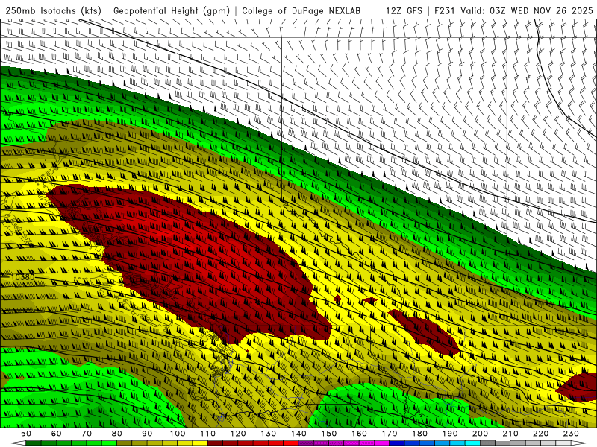Click the 'F231' forecast hour label
597x447 pixels.
(x=446, y=10)
